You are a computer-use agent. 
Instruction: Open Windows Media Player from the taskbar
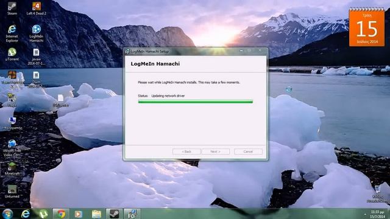click(79, 214)
